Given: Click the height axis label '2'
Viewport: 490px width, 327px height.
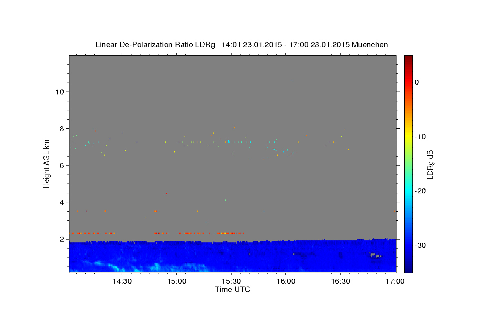Looking at the screenshot, I should [x=61, y=239].
